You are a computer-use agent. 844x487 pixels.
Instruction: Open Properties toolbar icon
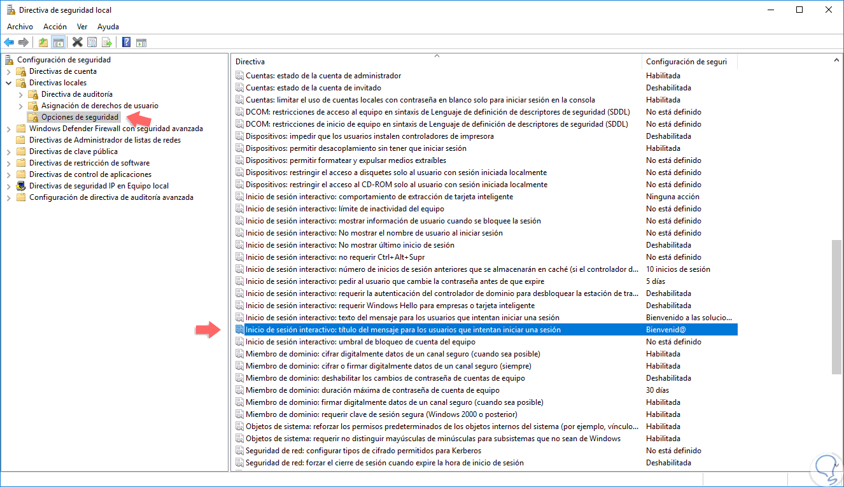click(x=92, y=43)
